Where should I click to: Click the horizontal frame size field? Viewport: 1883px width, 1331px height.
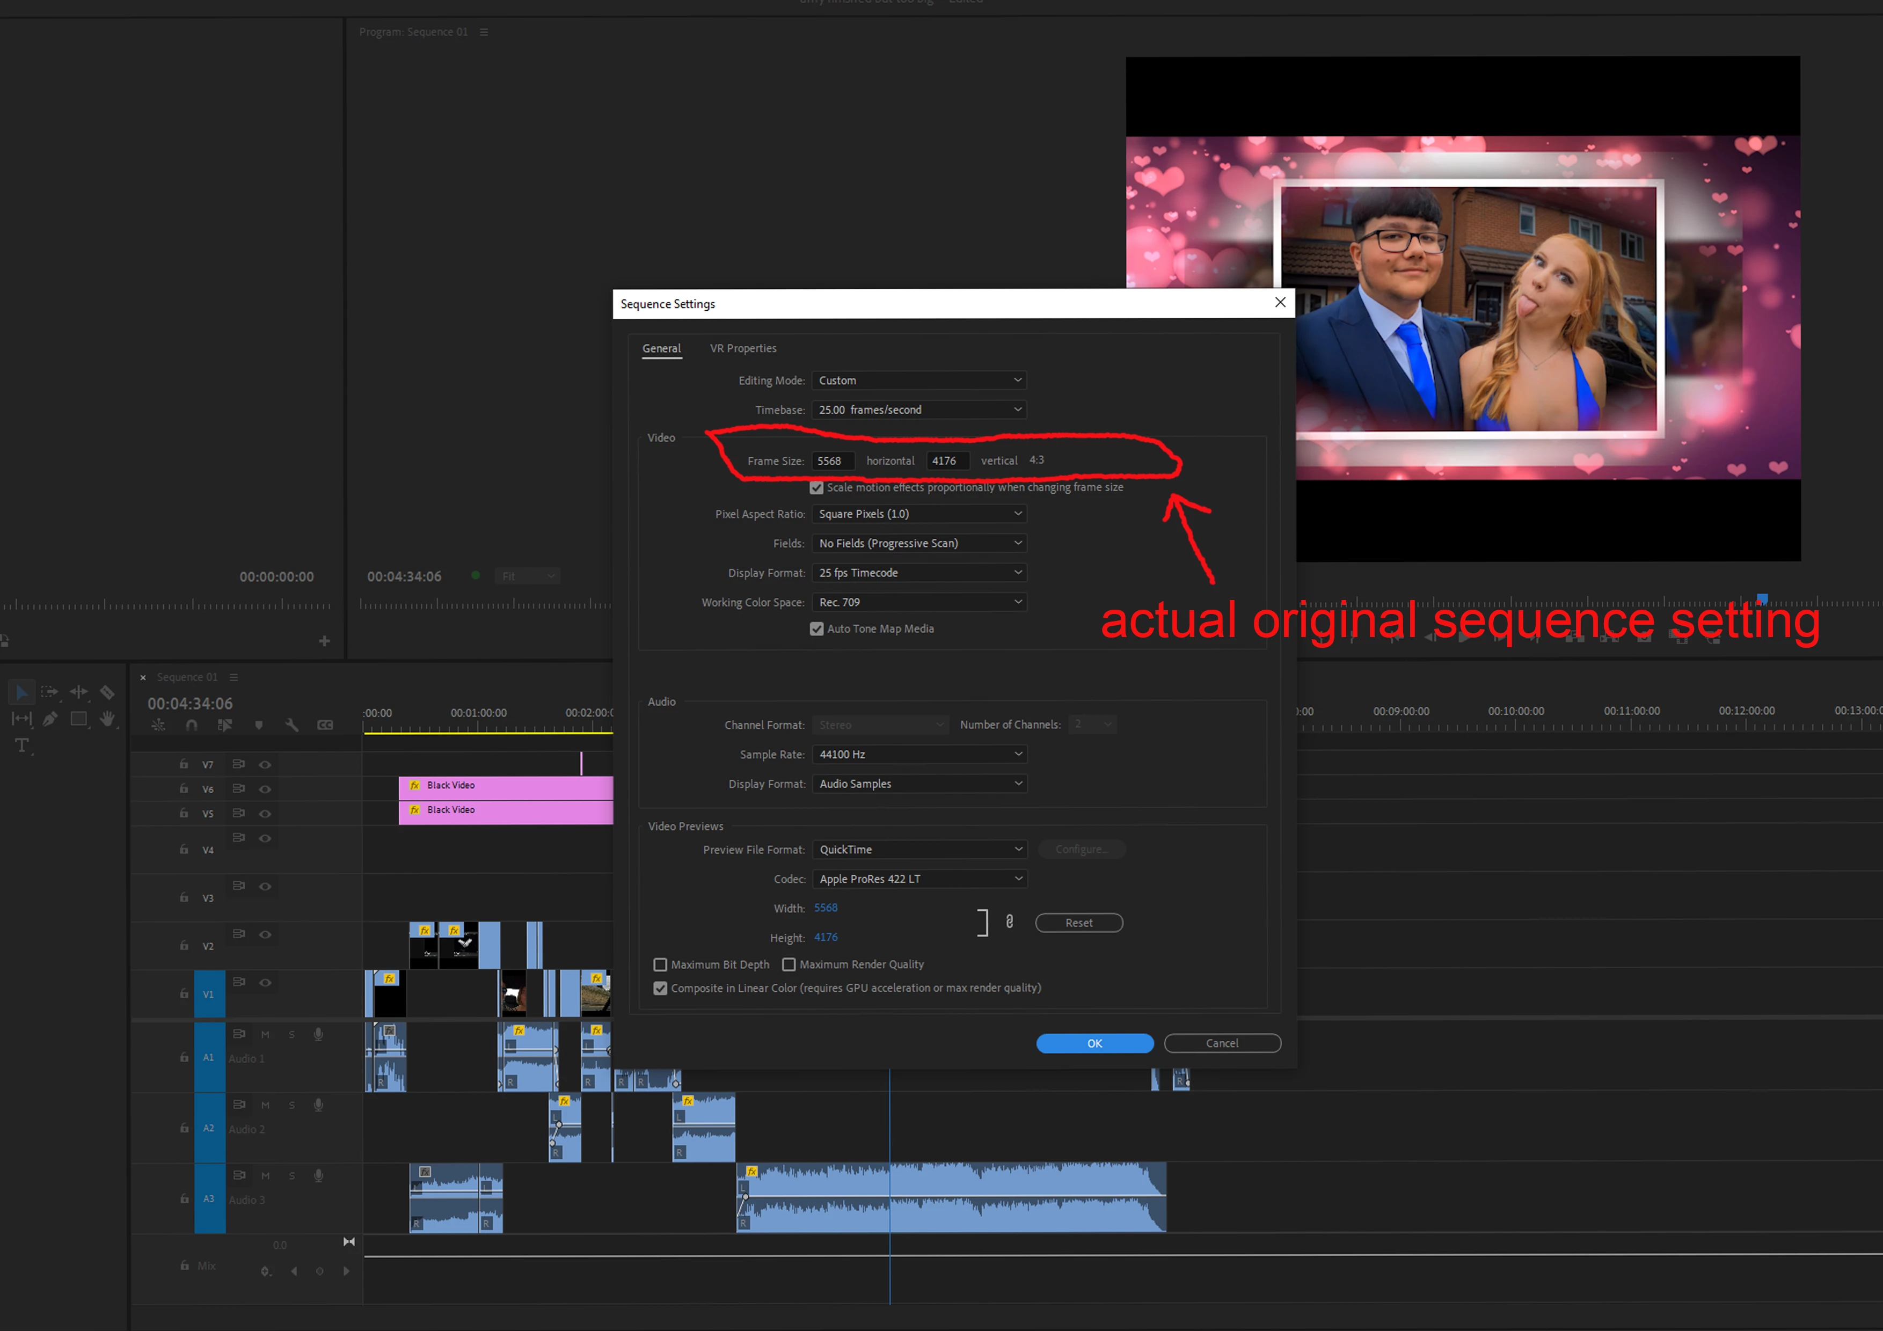[833, 461]
